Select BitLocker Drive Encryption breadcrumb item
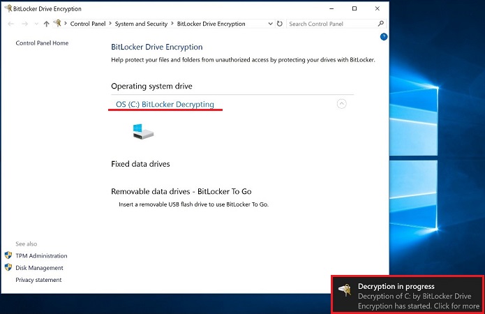485x314 pixels. point(211,24)
